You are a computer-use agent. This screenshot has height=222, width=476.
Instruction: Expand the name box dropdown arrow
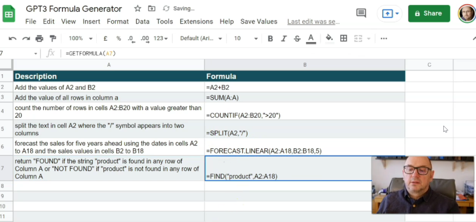(x=35, y=54)
